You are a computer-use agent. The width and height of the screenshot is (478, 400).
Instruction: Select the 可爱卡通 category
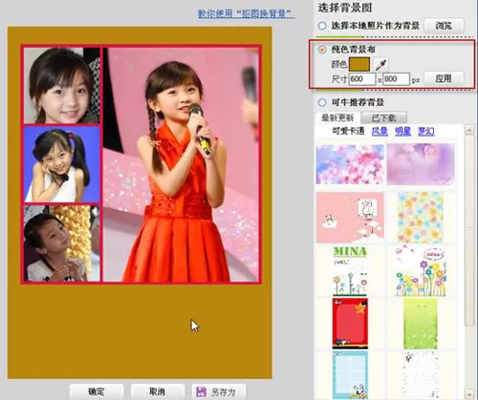[x=348, y=131]
